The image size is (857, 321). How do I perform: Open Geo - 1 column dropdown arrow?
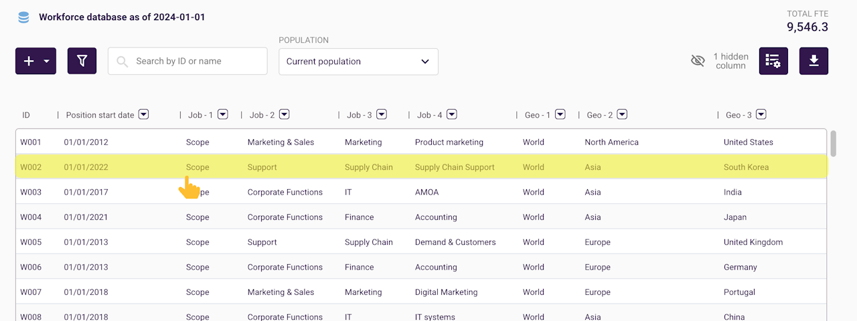click(560, 115)
